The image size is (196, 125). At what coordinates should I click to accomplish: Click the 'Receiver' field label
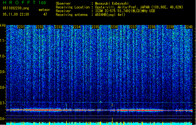point(63,11)
